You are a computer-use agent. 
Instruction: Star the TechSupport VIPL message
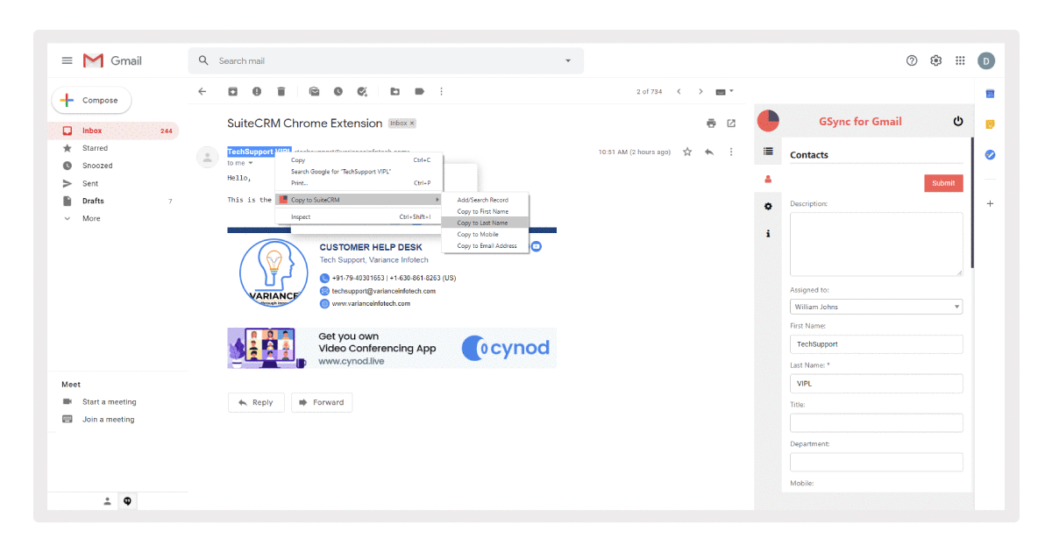point(687,152)
